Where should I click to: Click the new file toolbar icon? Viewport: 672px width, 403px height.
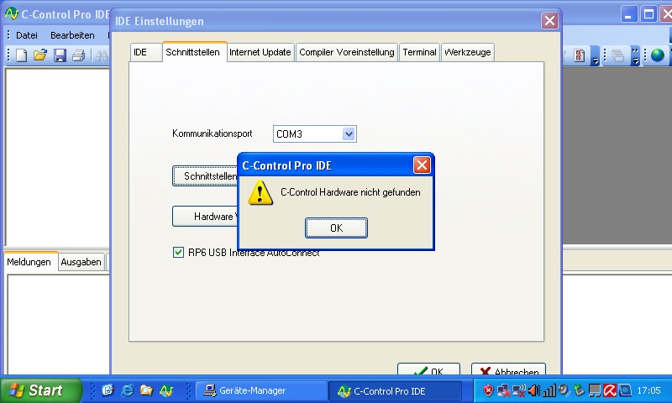click(x=22, y=55)
